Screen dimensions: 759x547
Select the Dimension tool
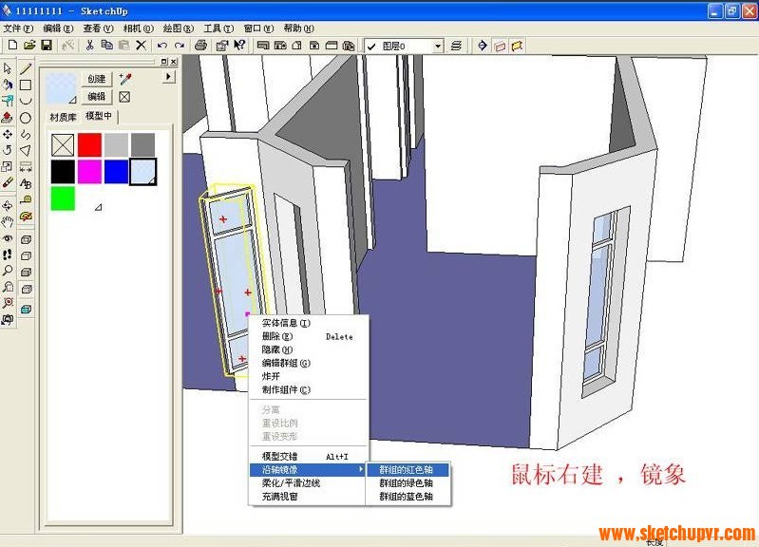point(26,167)
